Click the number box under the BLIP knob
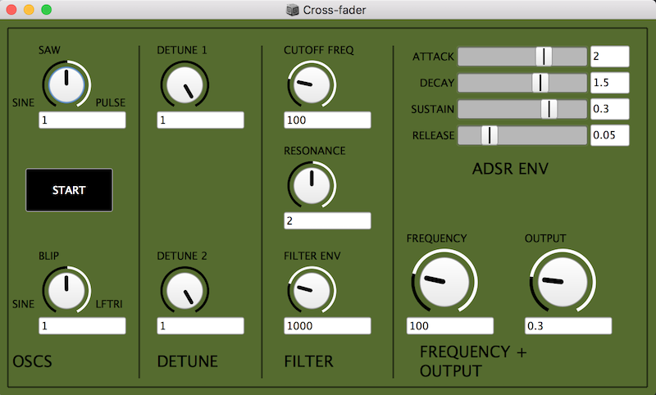The height and width of the screenshot is (395, 656). click(x=82, y=325)
